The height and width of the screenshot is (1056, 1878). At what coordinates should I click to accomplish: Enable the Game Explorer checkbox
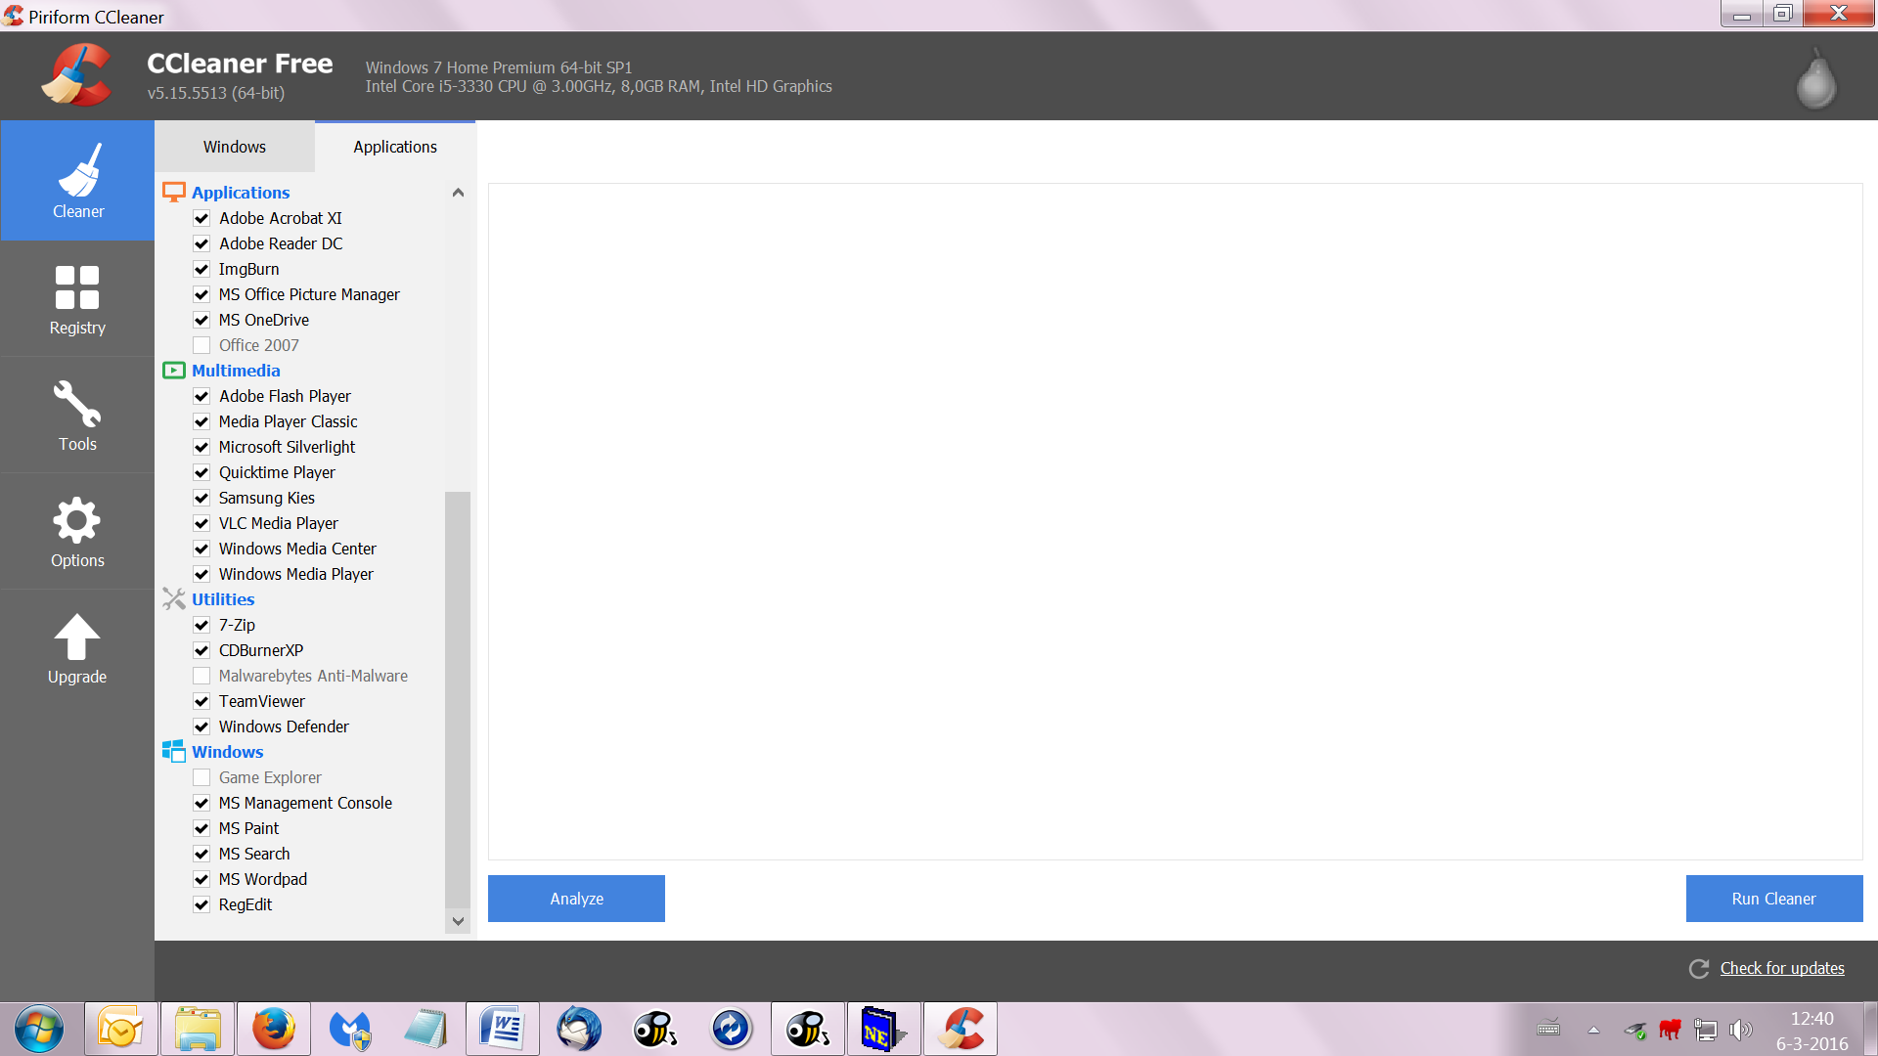click(x=201, y=777)
